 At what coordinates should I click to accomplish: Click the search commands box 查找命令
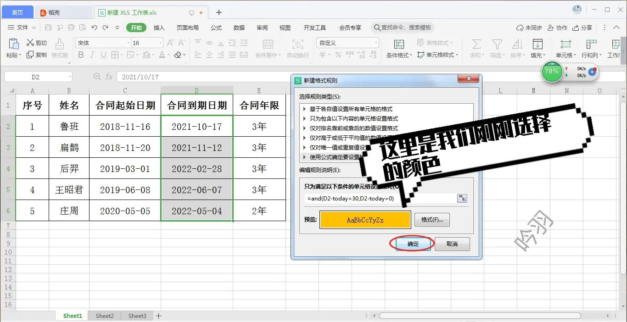pos(403,28)
